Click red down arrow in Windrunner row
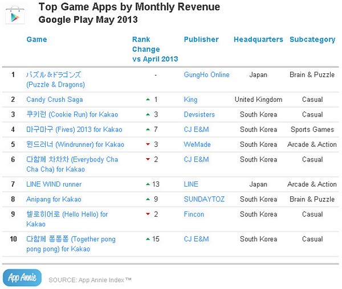Screen dimensions: 342x289 (148, 144)
